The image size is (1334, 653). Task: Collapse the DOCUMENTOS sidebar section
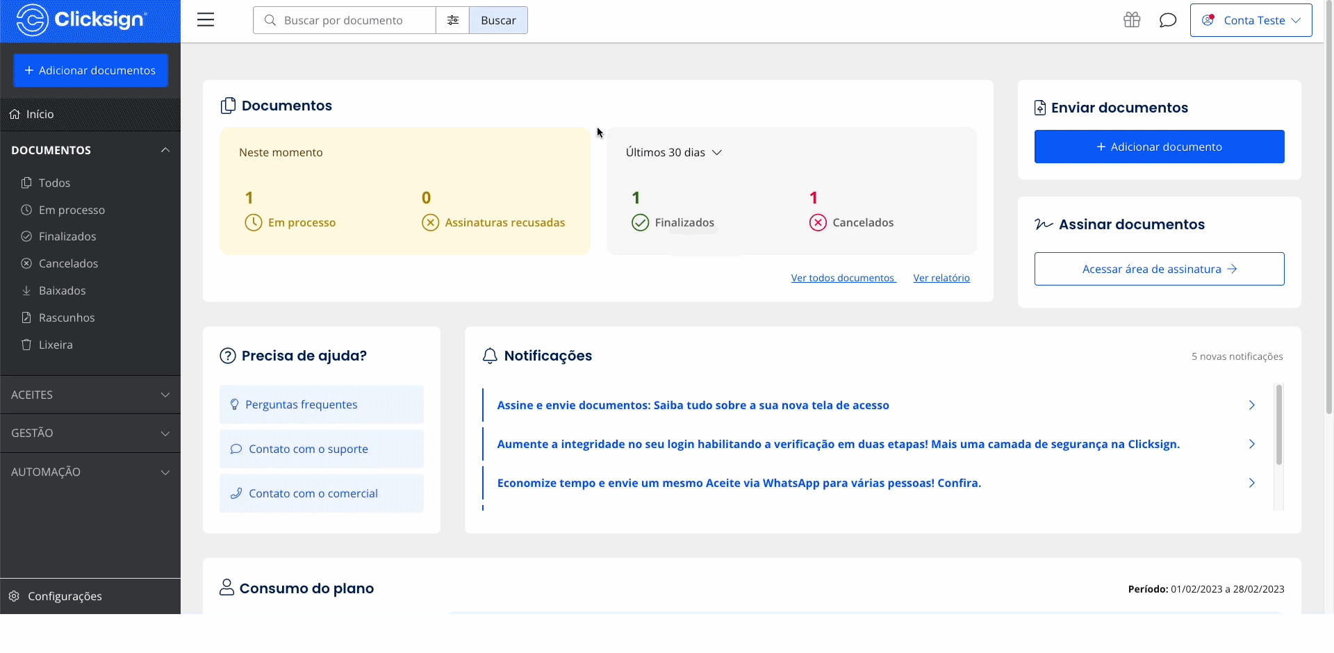[165, 150]
